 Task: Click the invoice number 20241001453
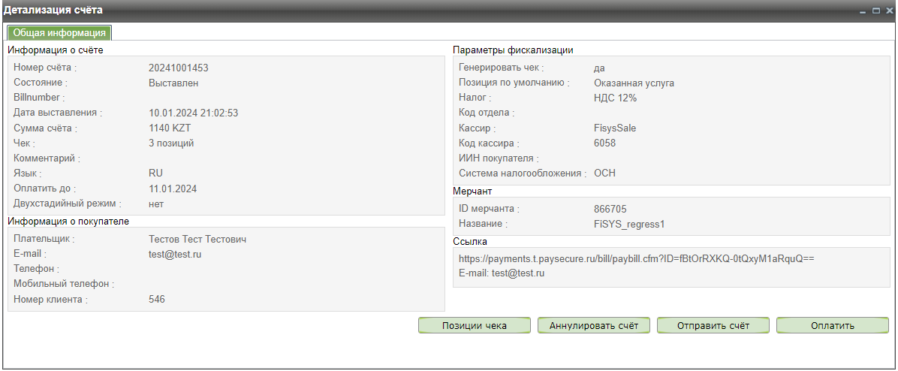(178, 68)
